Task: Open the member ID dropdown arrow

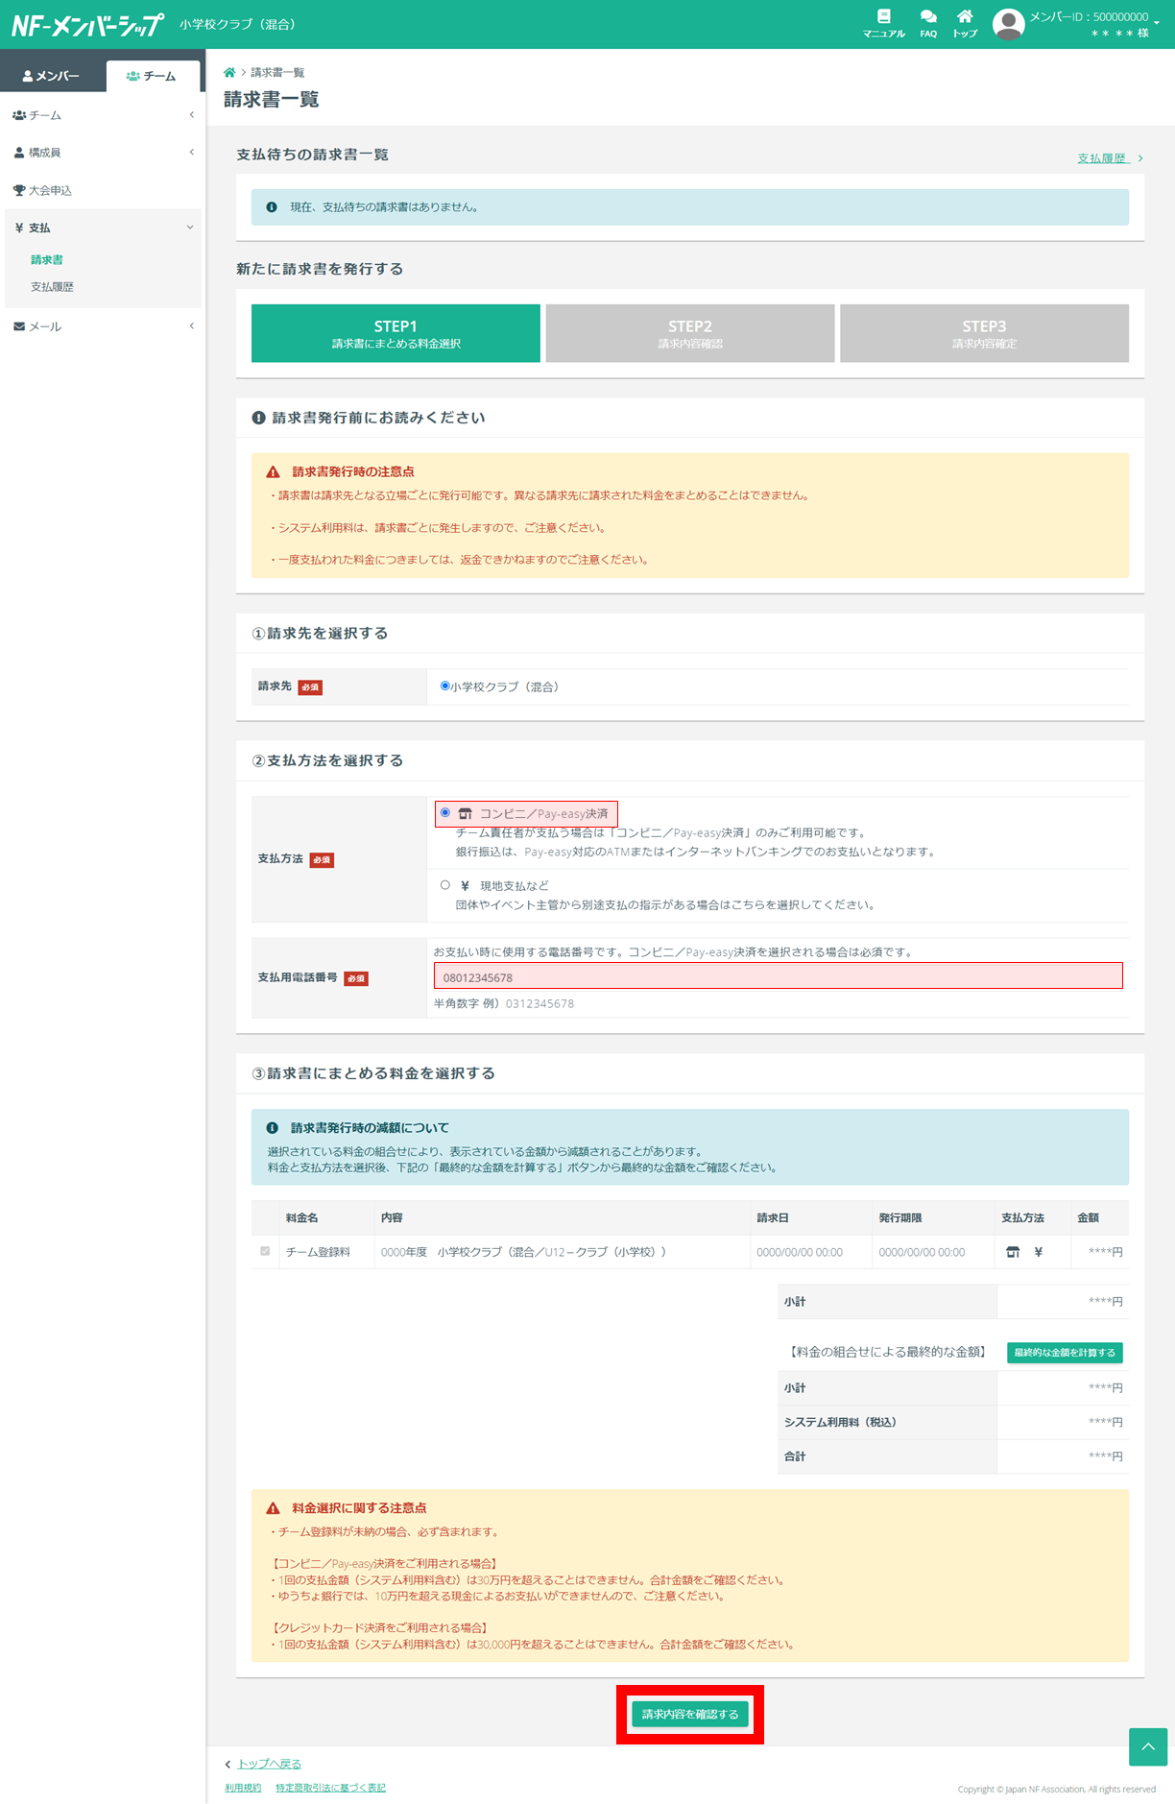Action: 1157,21
